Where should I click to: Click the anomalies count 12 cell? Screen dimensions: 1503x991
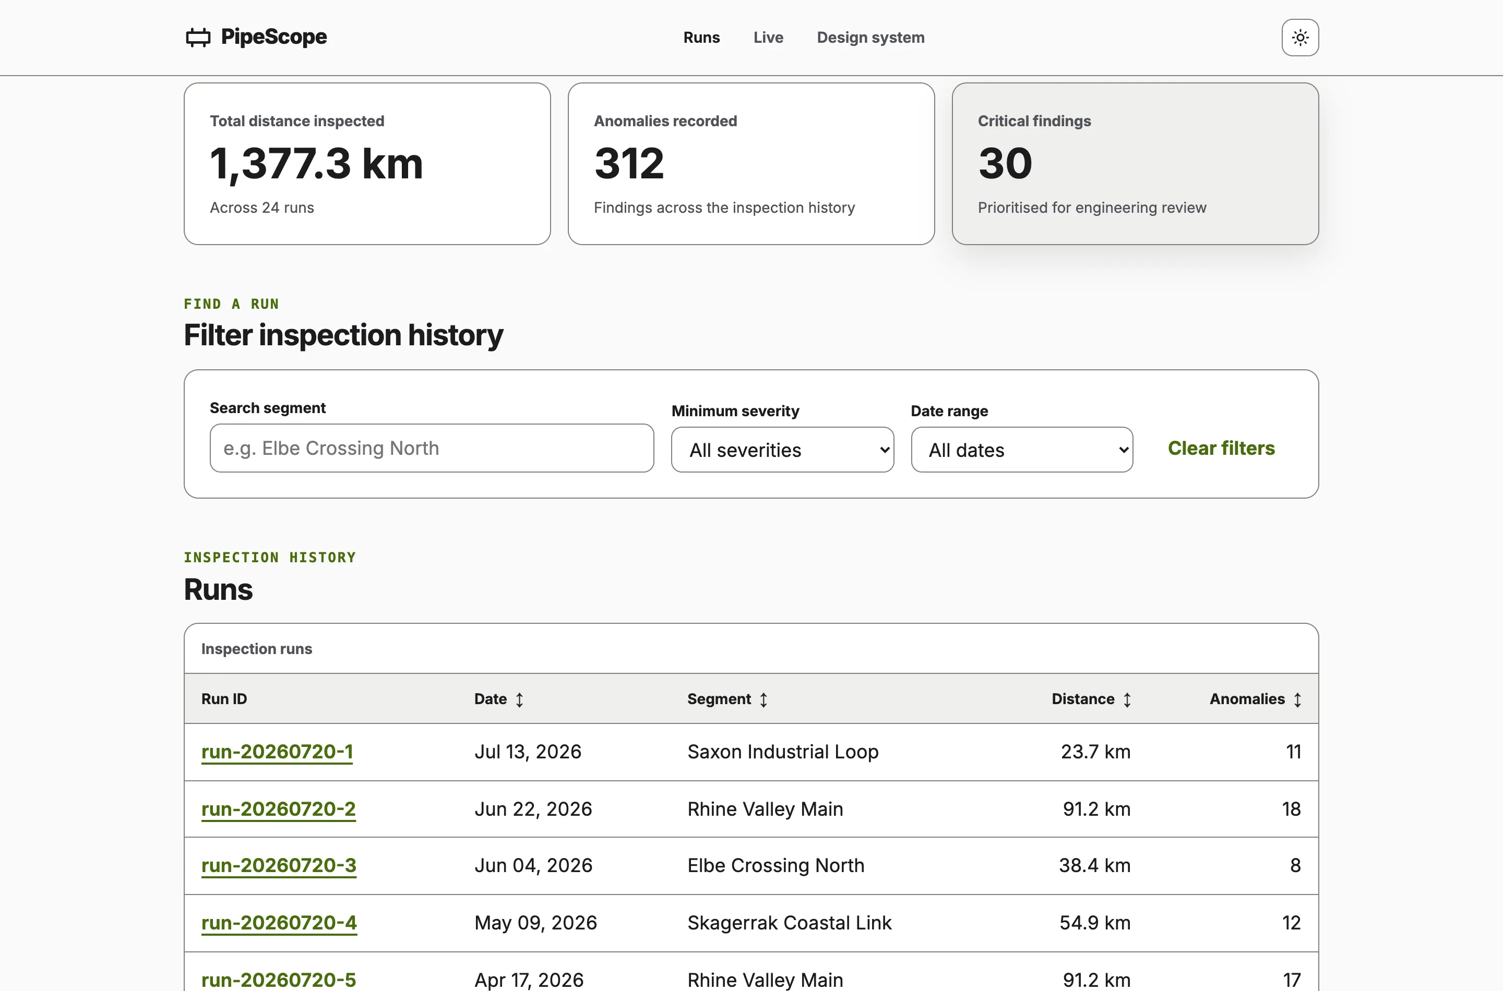[x=1291, y=923]
